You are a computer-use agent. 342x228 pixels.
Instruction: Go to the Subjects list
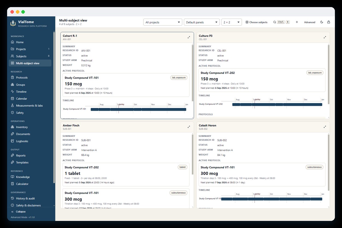(30, 56)
